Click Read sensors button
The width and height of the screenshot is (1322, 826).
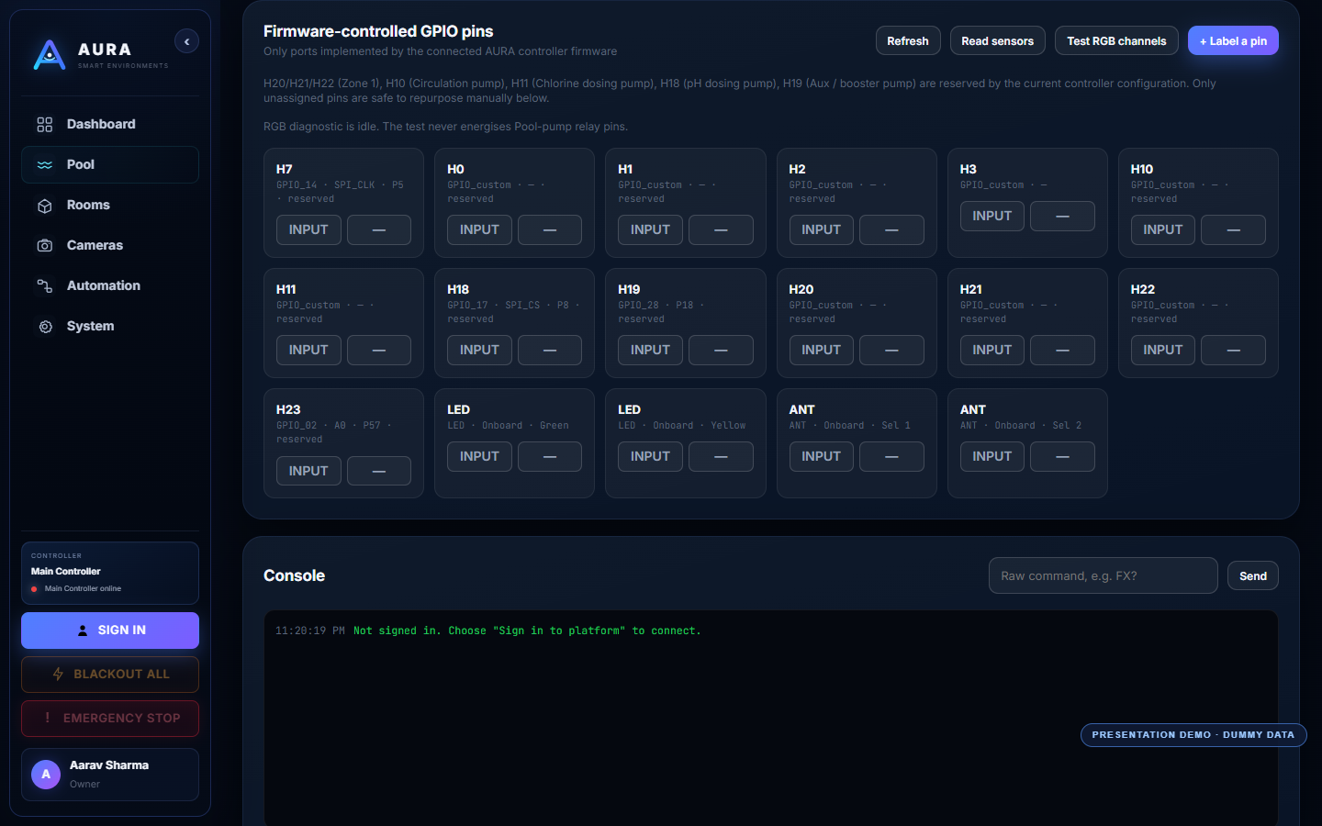(x=997, y=40)
